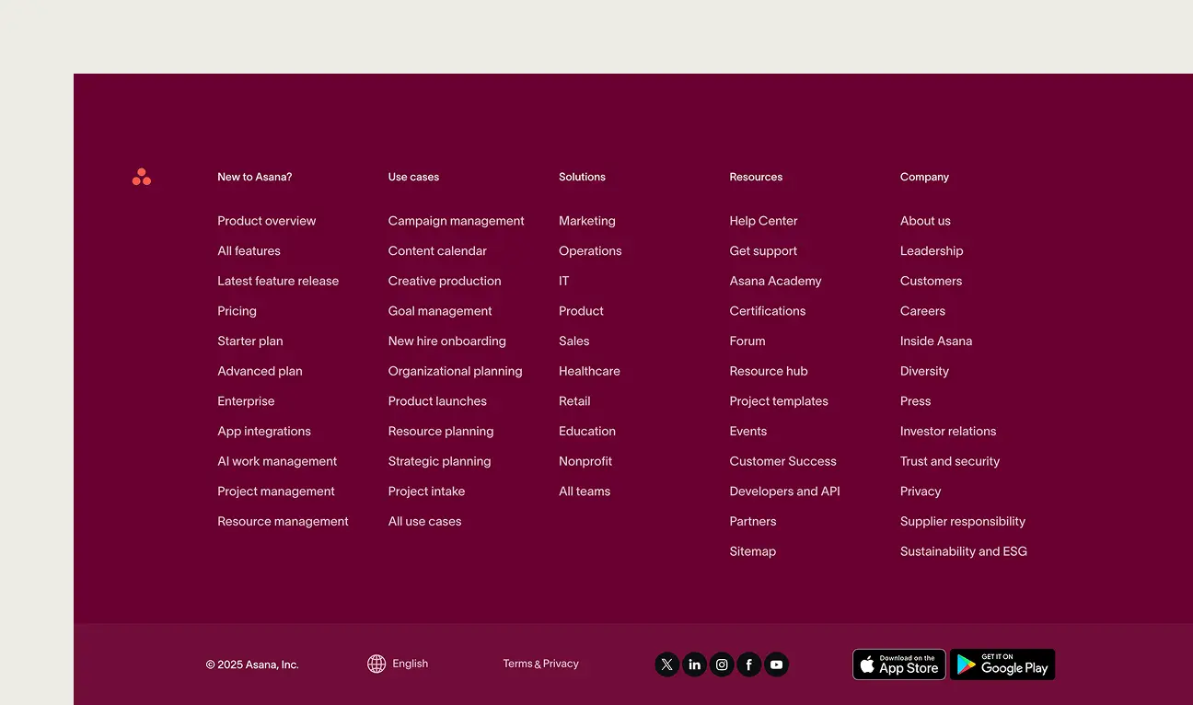The width and height of the screenshot is (1193, 705).
Task: Click the Download on the App Store badge
Action: pos(899,665)
